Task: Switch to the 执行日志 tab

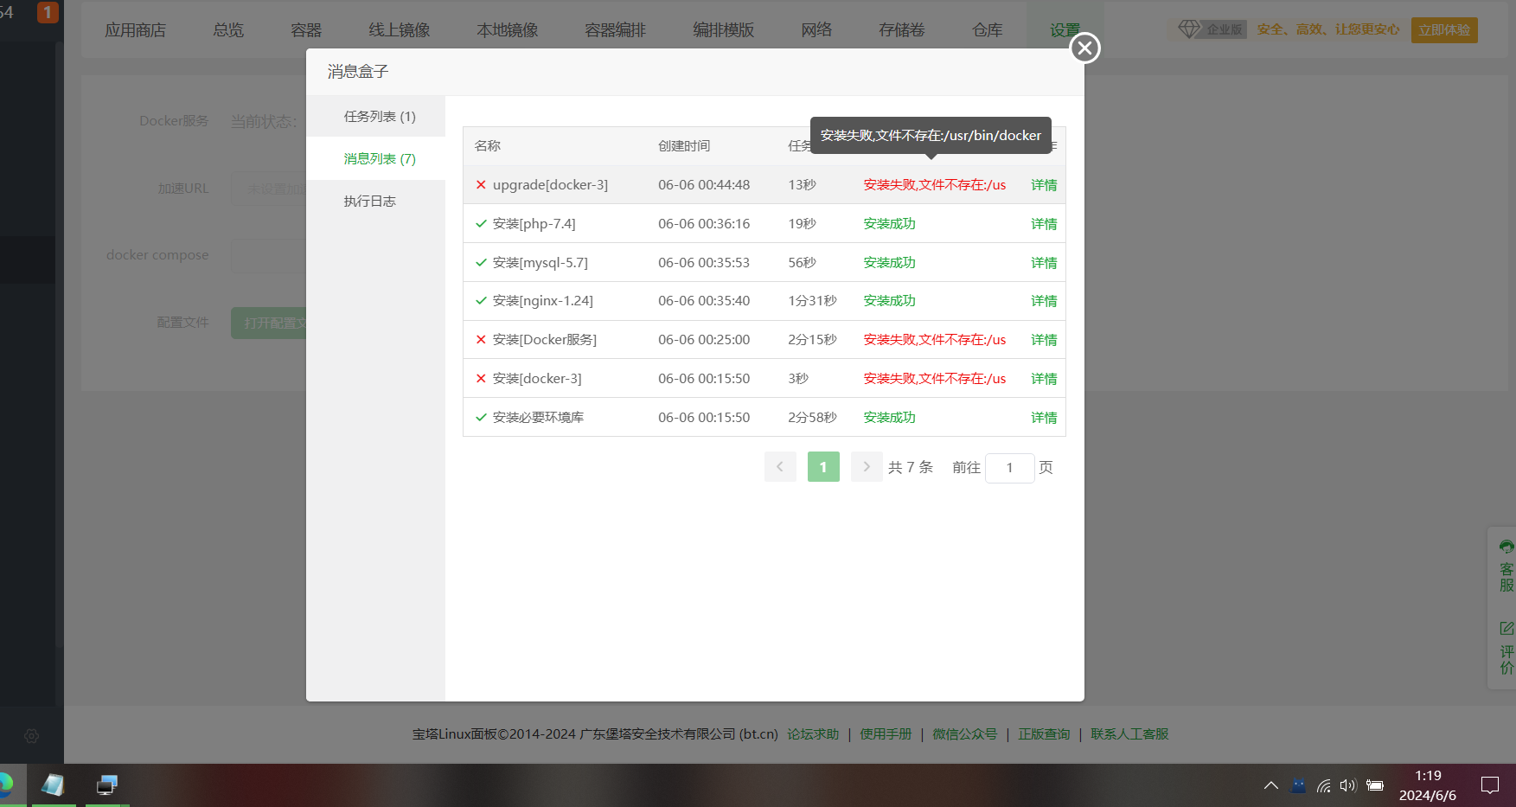Action: [x=369, y=201]
